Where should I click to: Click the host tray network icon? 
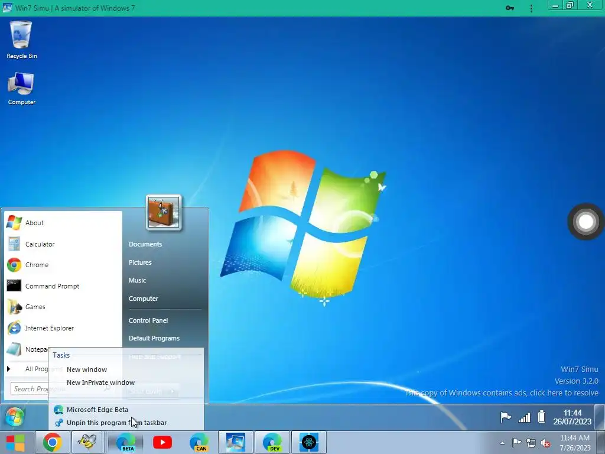click(531, 443)
